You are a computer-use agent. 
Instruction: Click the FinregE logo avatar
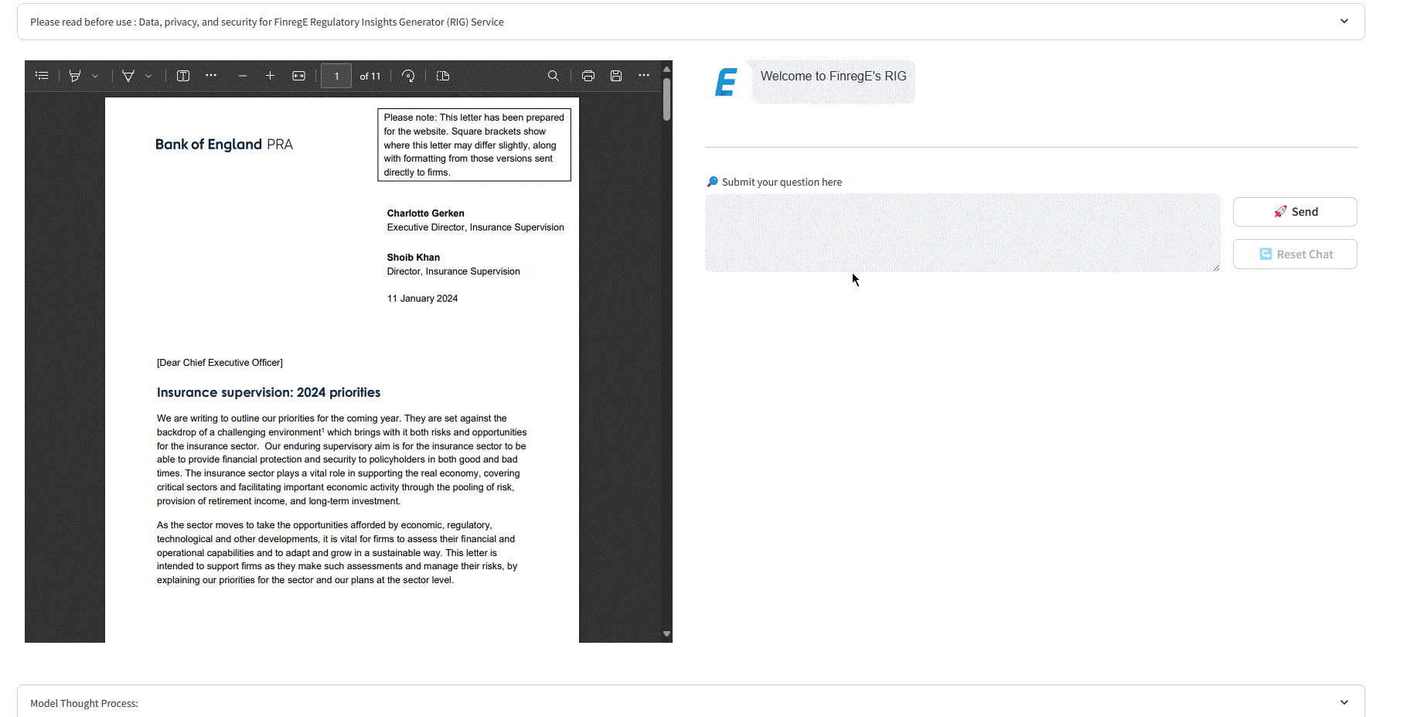(x=726, y=82)
